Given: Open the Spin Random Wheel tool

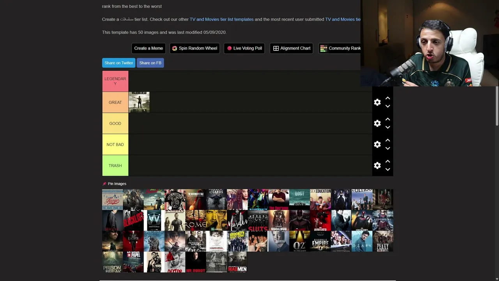Looking at the screenshot, I should (195, 48).
